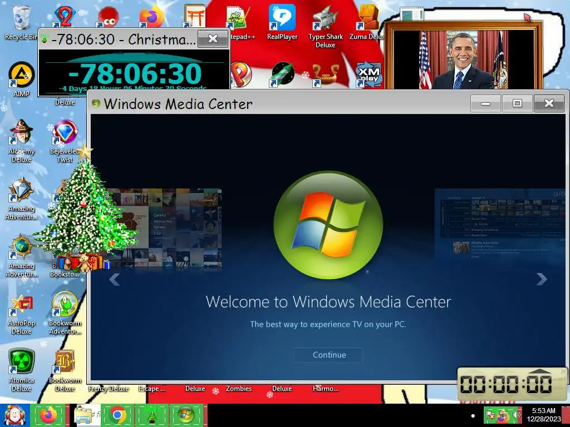The height and width of the screenshot is (427, 570).
Task: Open the Action Center flag tray icon
Action: click(490, 415)
